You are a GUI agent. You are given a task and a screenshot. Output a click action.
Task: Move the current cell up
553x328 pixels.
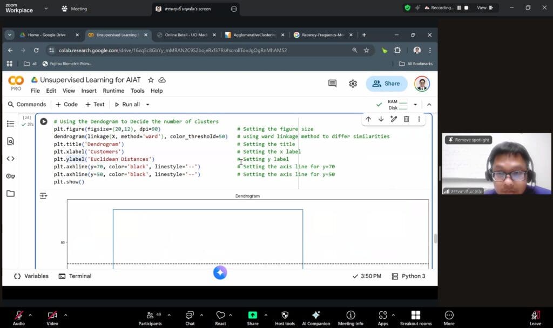point(368,119)
